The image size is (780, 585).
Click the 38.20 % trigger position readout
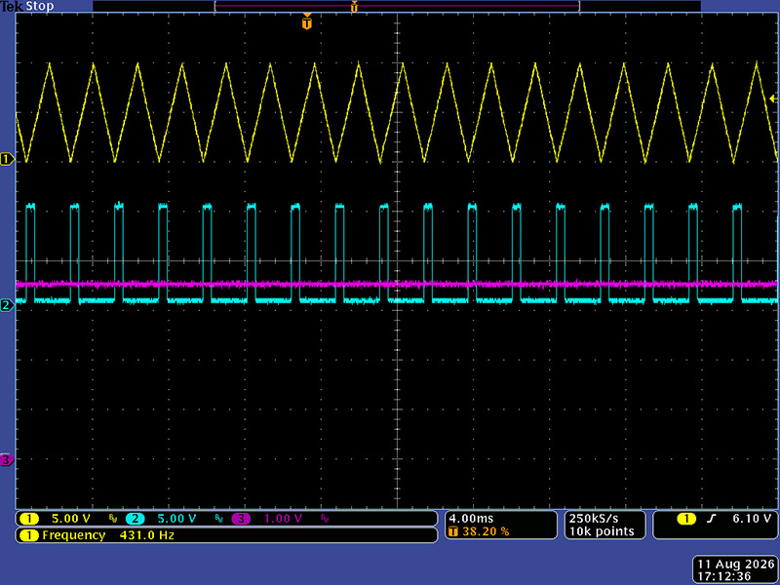486,531
